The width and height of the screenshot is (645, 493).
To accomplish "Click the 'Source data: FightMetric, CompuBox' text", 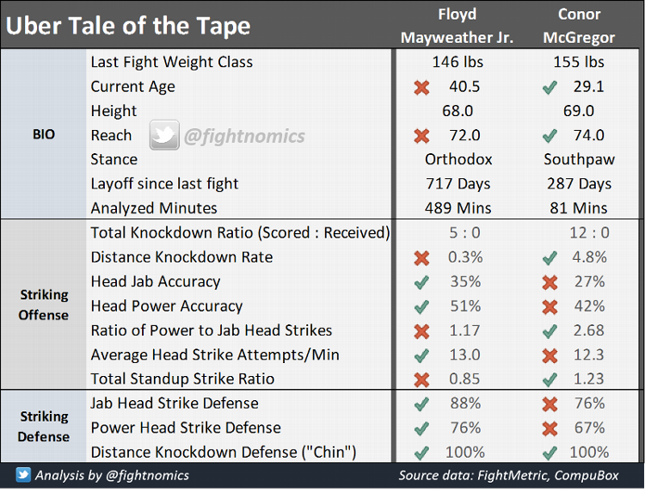I will pyautogui.click(x=511, y=475).
